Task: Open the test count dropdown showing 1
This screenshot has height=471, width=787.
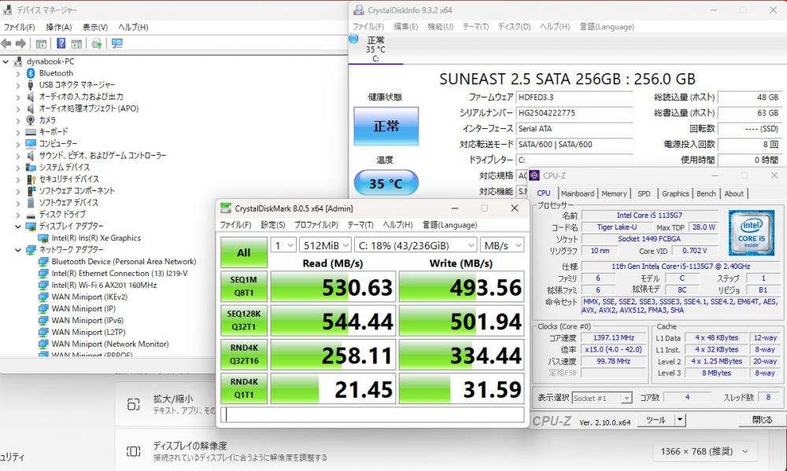Action: tap(283, 245)
